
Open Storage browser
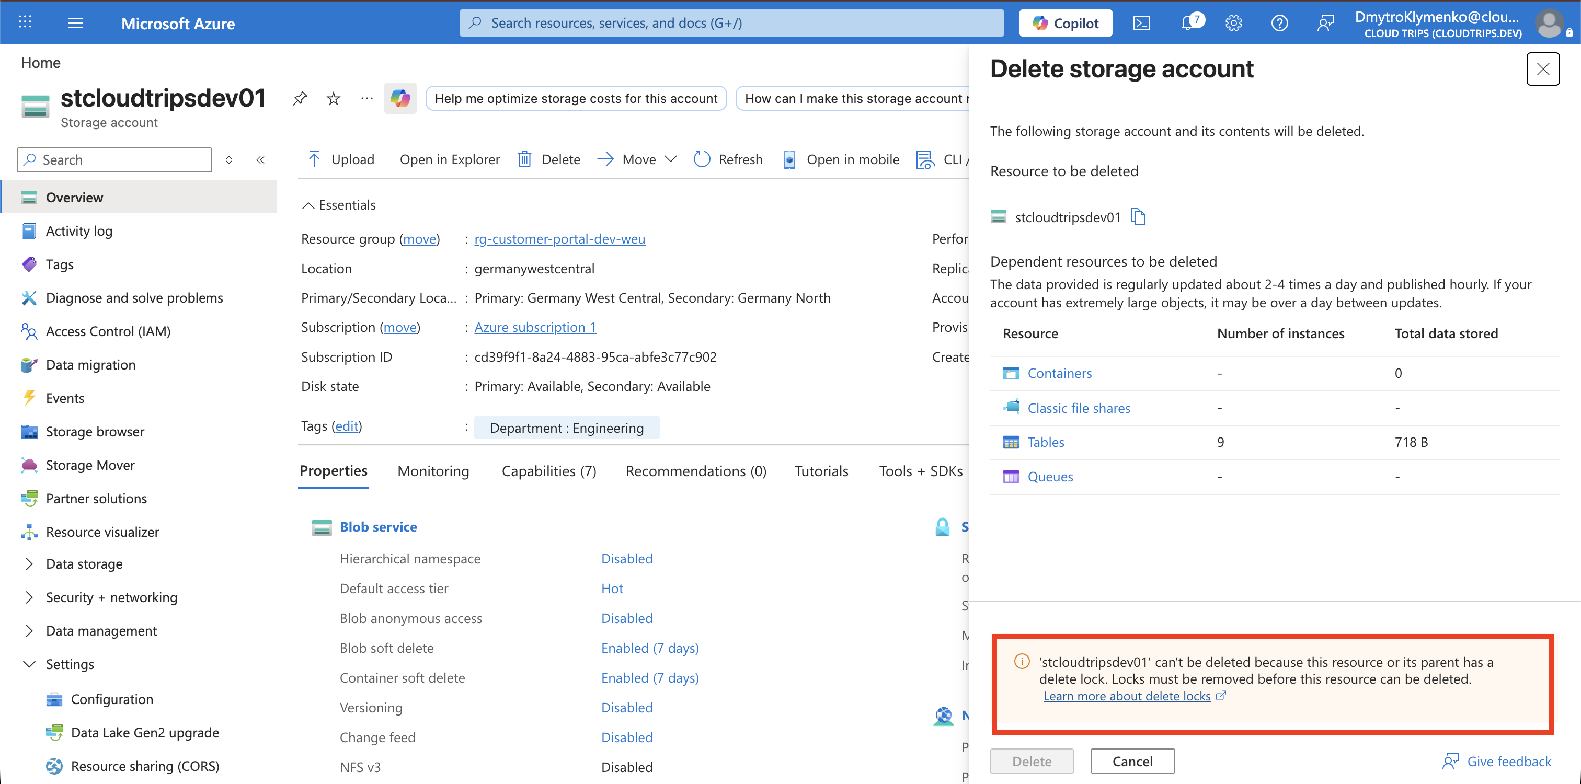point(95,431)
